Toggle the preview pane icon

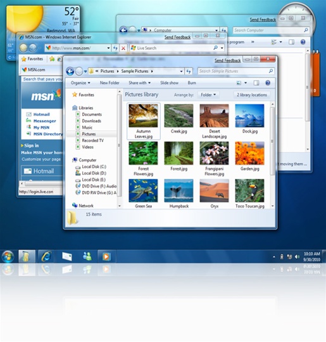(x=256, y=83)
